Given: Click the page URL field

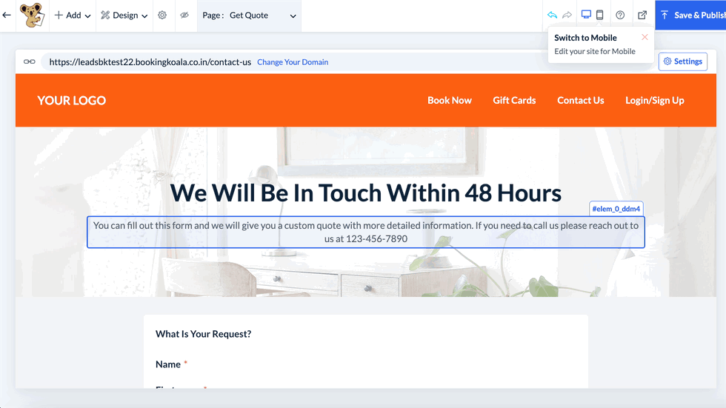Looking at the screenshot, I should pyautogui.click(x=150, y=62).
